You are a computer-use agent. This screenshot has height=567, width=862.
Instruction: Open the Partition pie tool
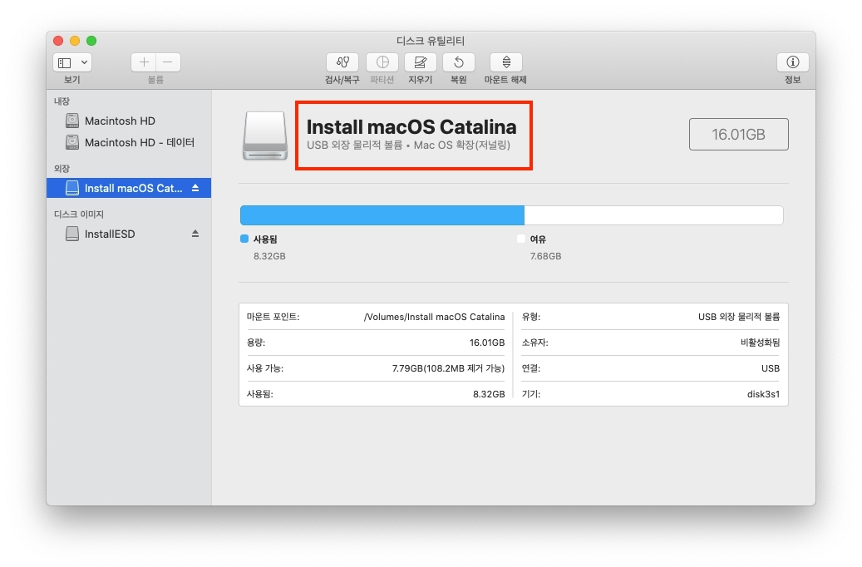click(382, 62)
